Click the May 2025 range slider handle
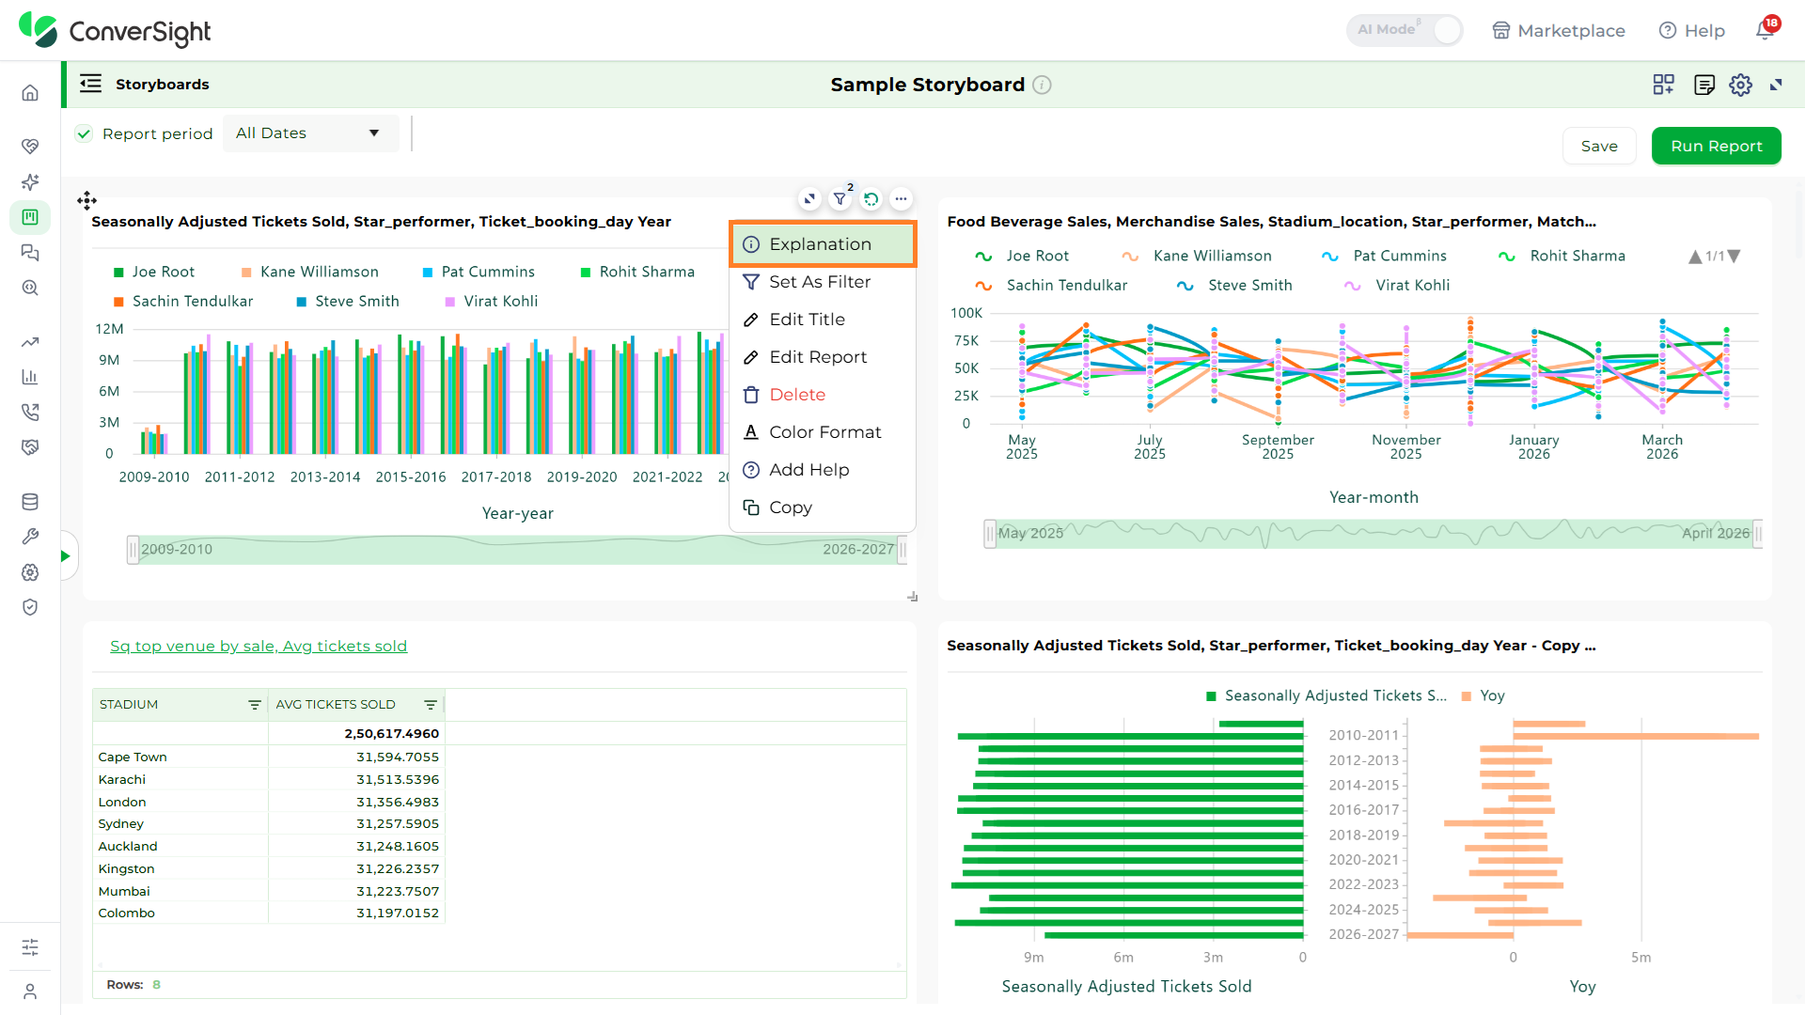The height and width of the screenshot is (1015, 1805). click(x=989, y=534)
